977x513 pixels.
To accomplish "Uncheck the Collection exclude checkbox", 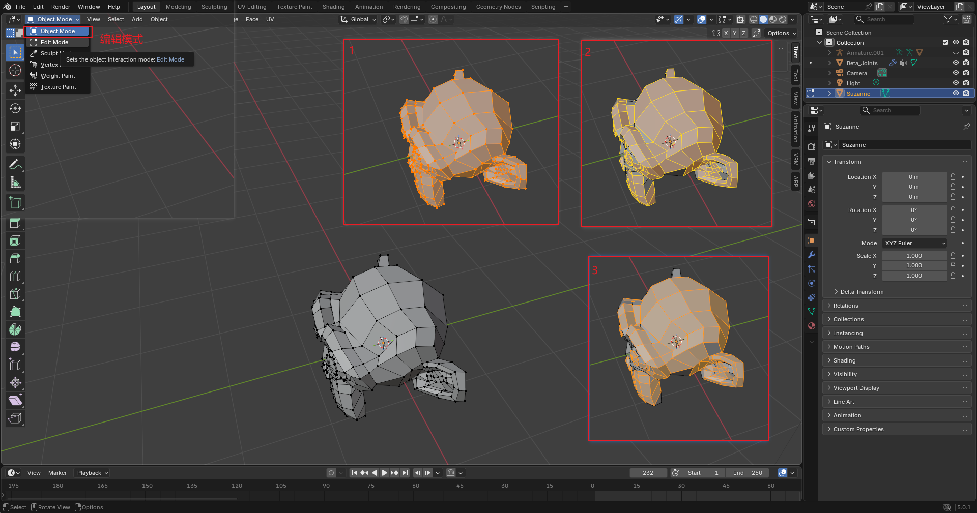I will click(945, 42).
